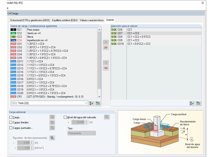Click the load cases list scrollbar thumb
The image size is (213, 157).
[x=99, y=61]
